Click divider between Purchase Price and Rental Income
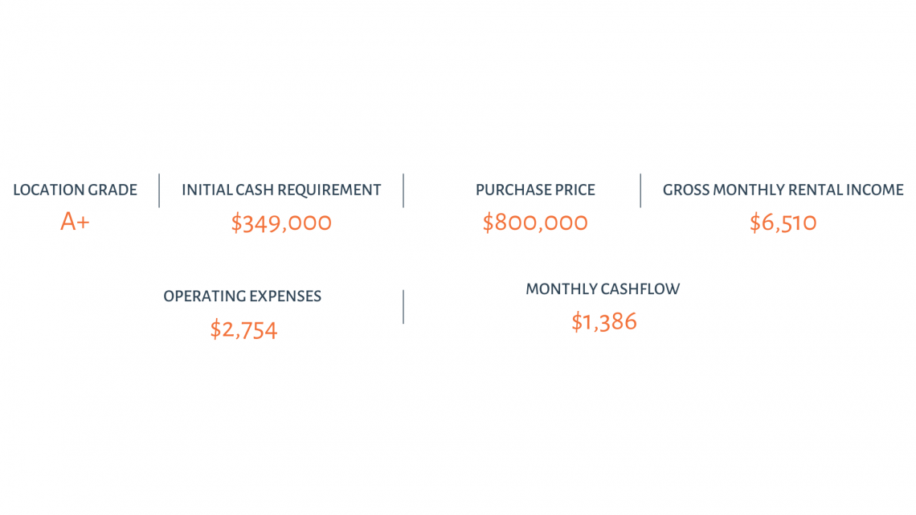This screenshot has width=916, height=515. 640,190
